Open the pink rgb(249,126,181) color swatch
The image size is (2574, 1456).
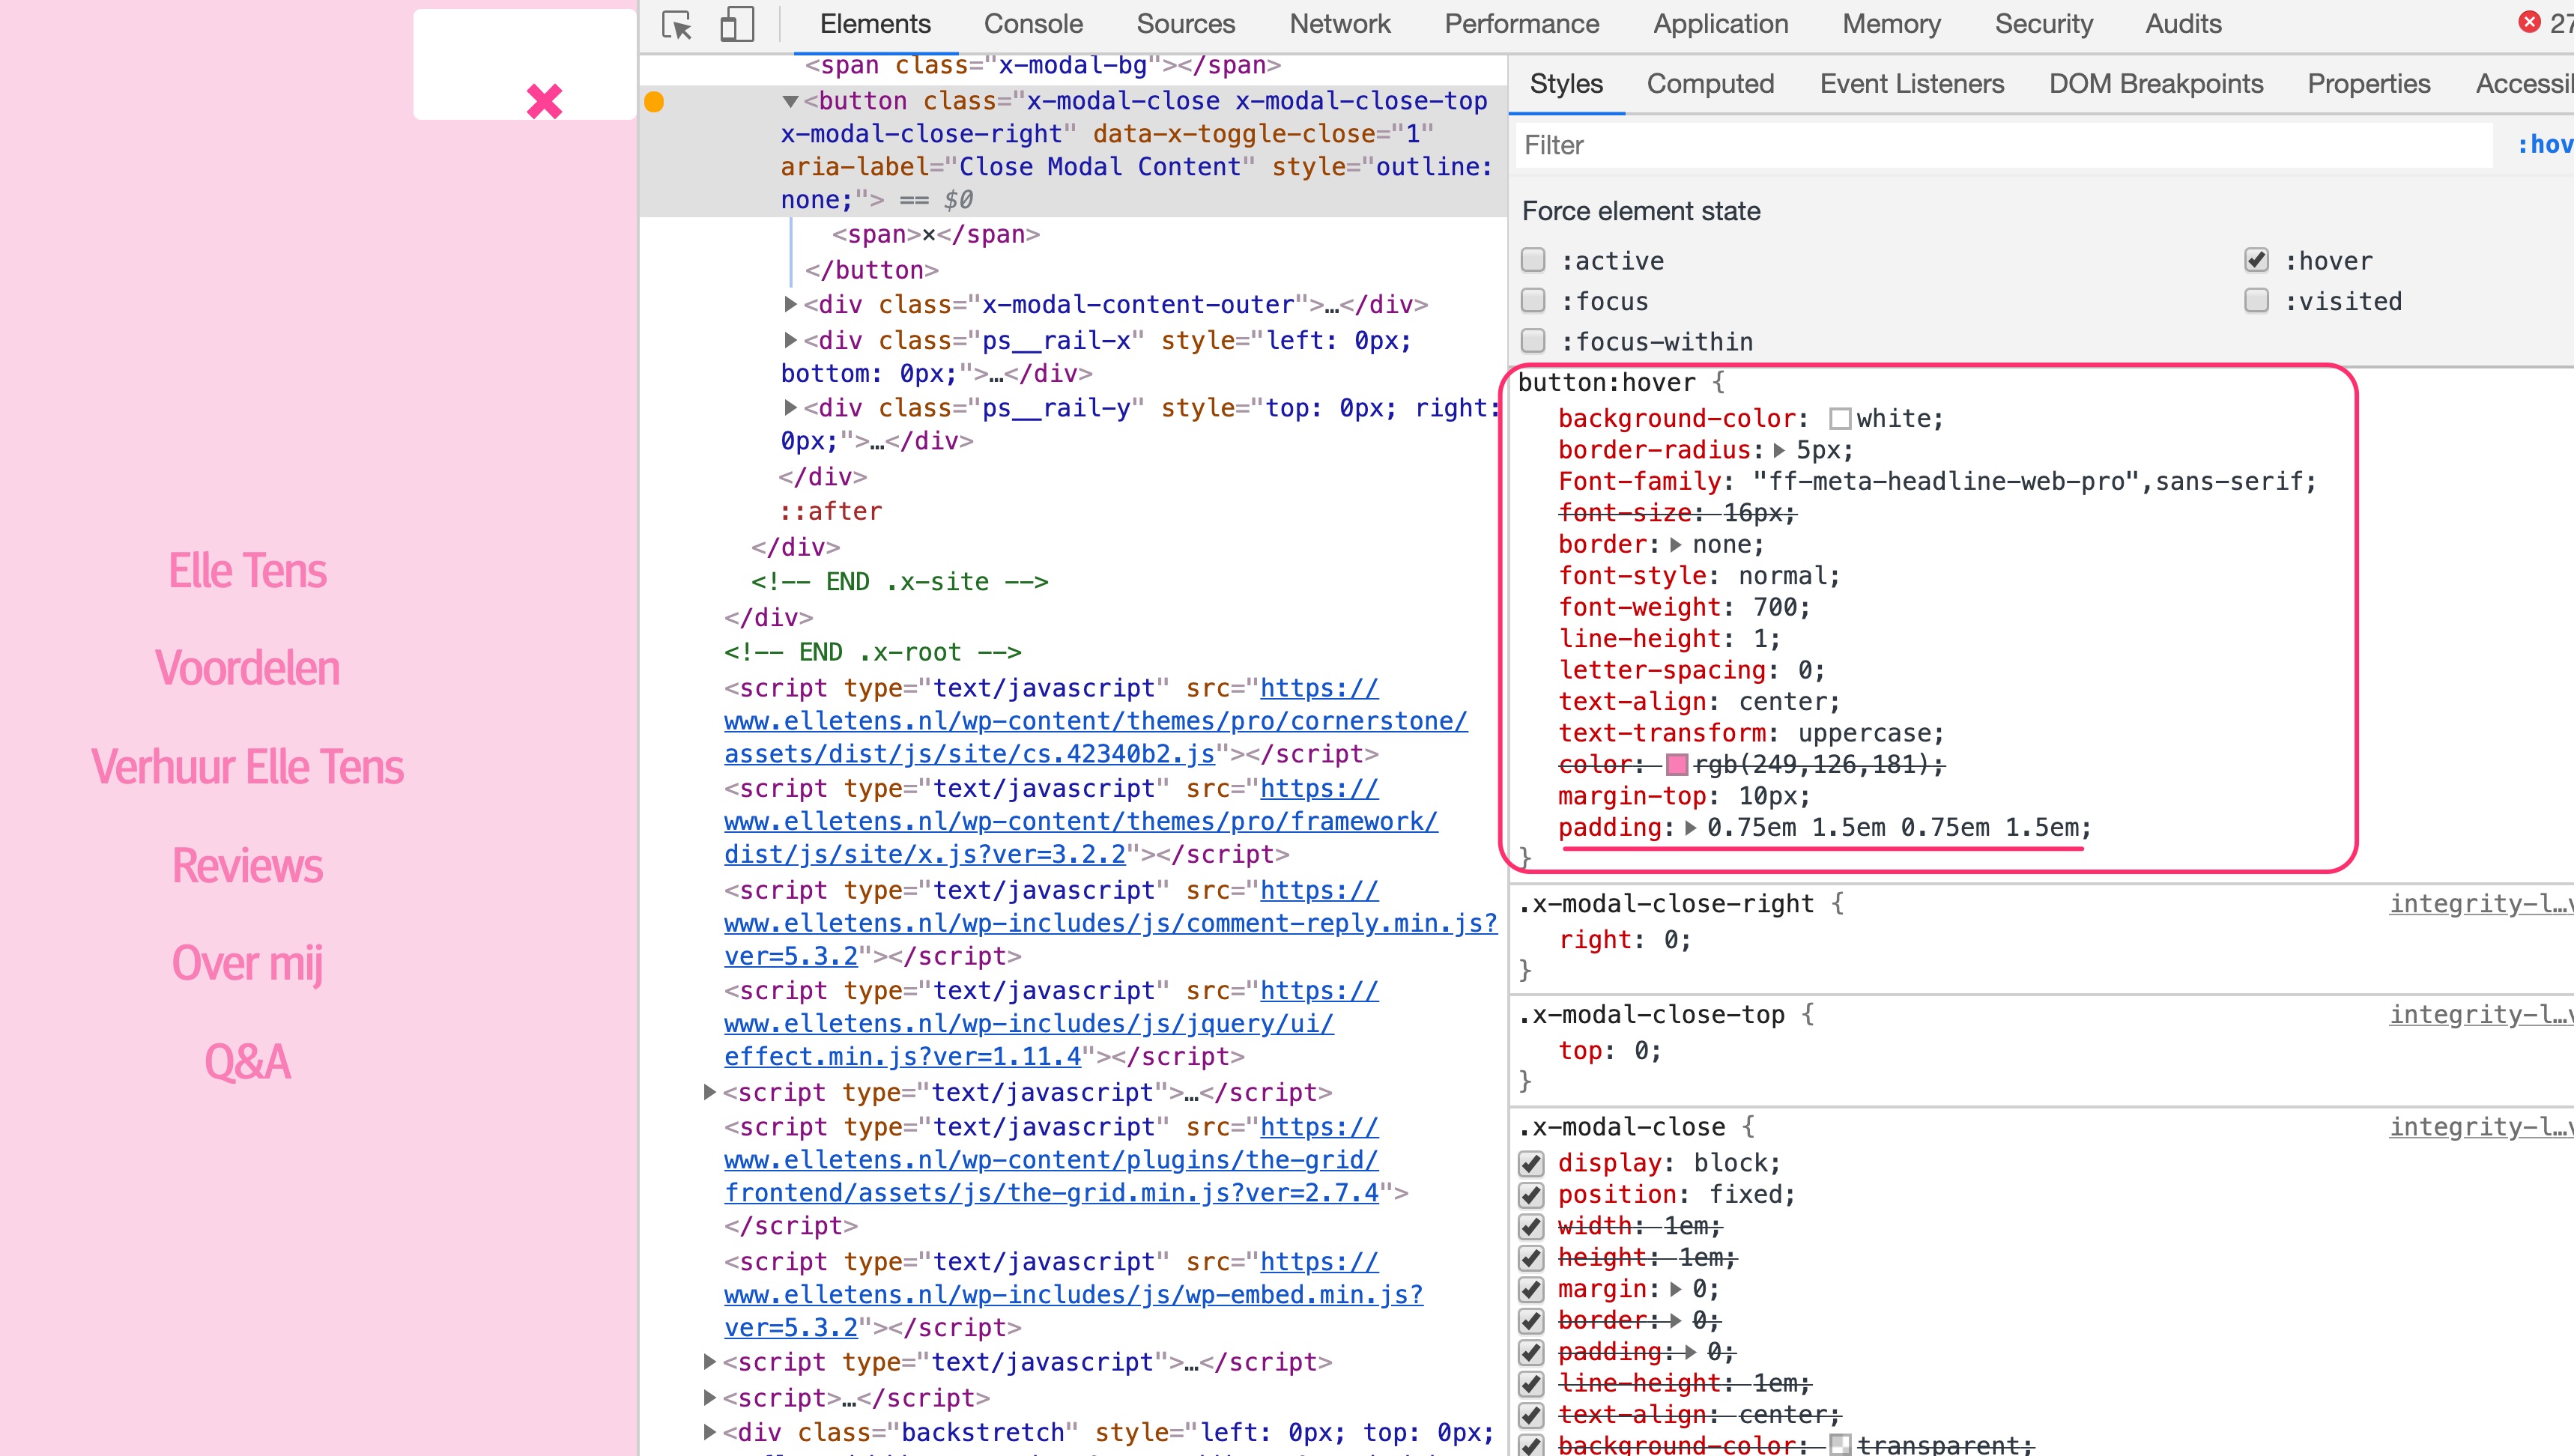click(1678, 765)
